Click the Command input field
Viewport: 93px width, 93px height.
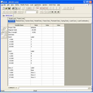(53, 88)
